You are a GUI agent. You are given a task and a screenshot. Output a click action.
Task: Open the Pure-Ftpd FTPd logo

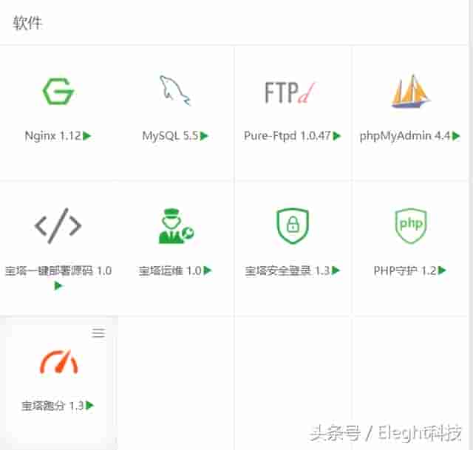tap(290, 92)
